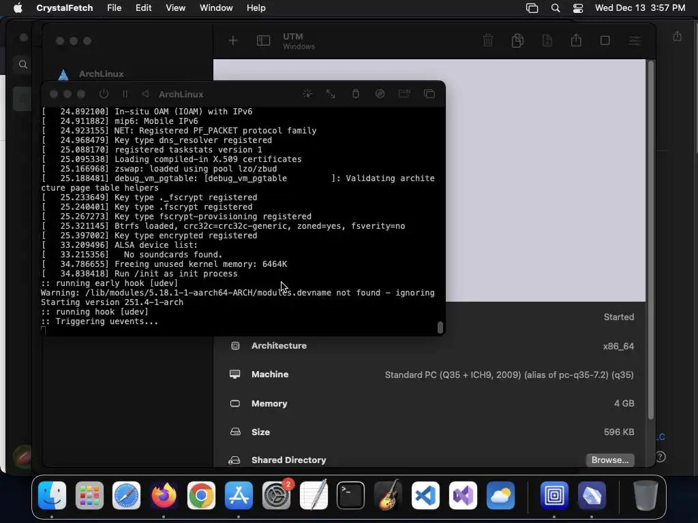The width and height of the screenshot is (698, 523).
Task: Click the clone VM icon in UTM toolbar
Action: click(517, 40)
